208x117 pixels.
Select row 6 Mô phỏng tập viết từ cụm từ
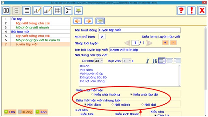click(36, 40)
